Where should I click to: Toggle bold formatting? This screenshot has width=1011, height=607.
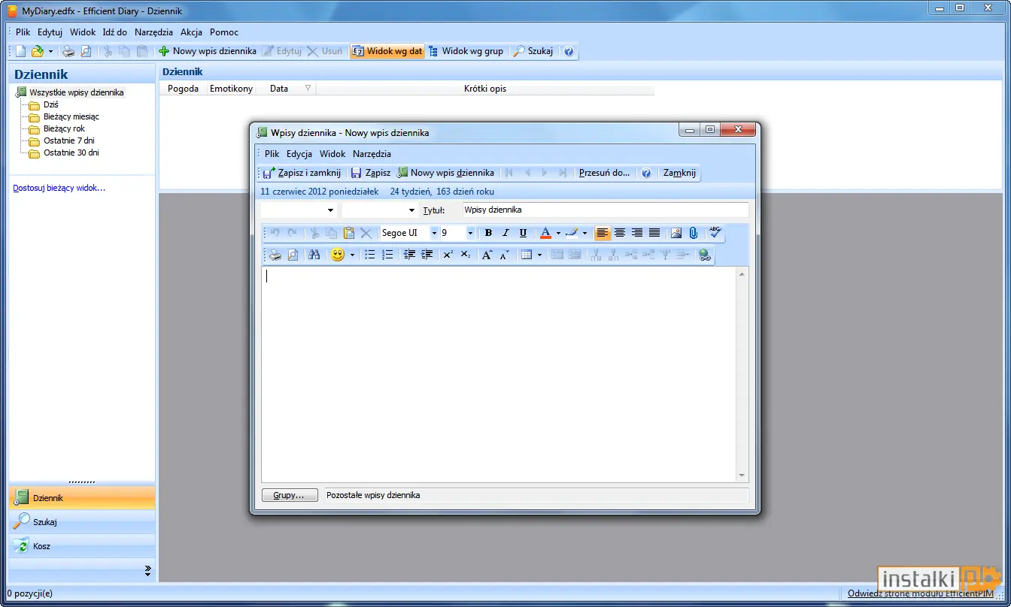(488, 233)
